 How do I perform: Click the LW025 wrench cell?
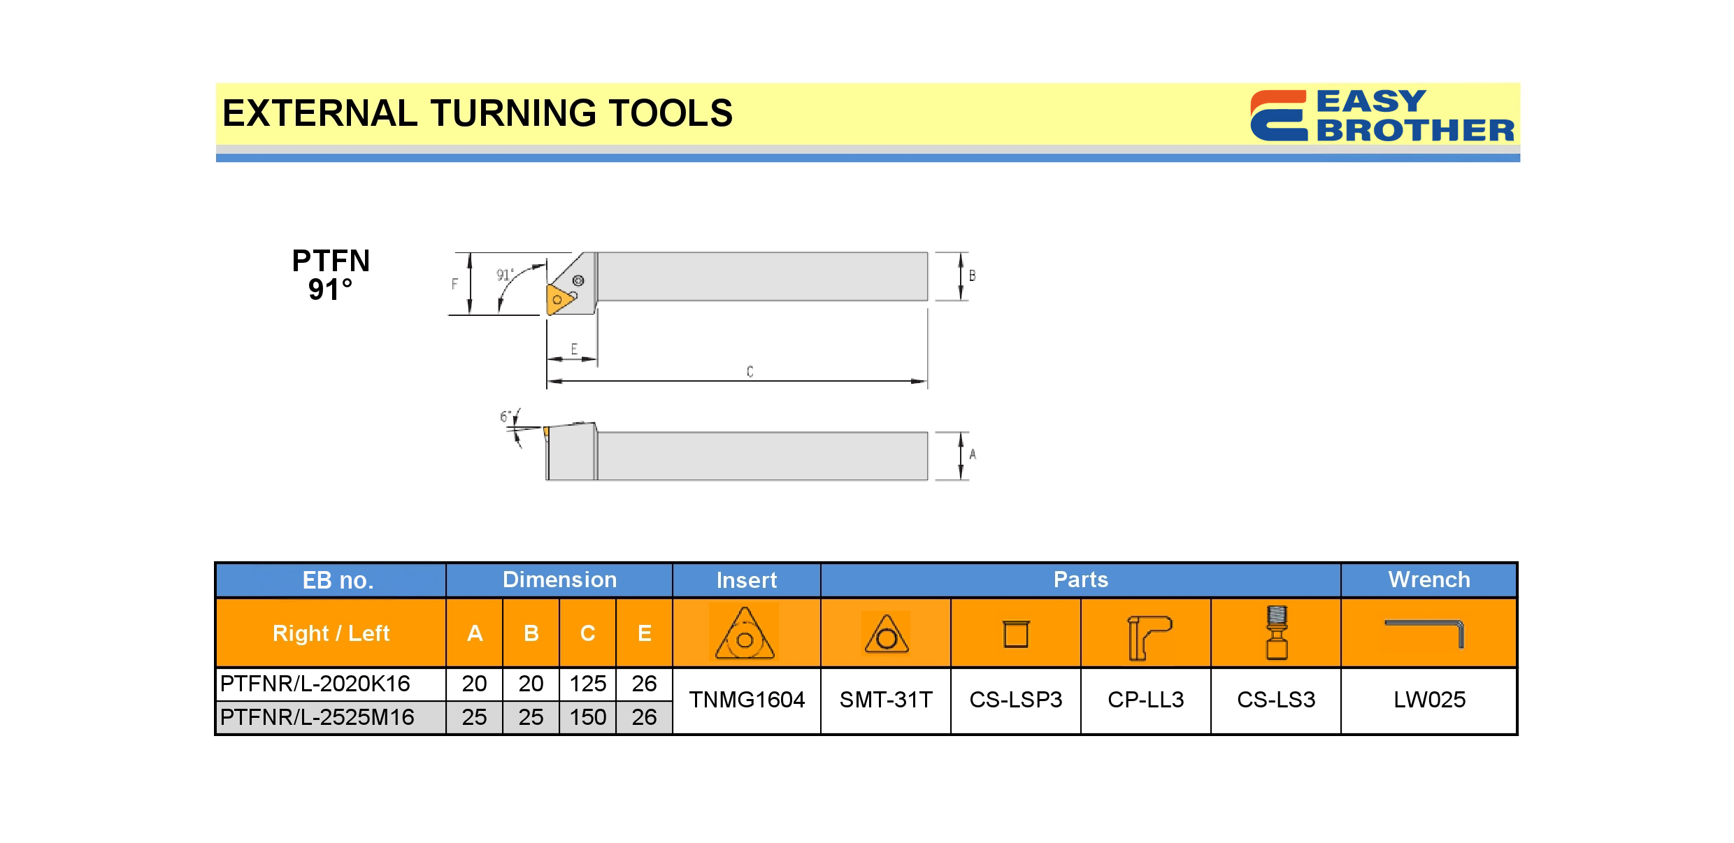point(1429,700)
